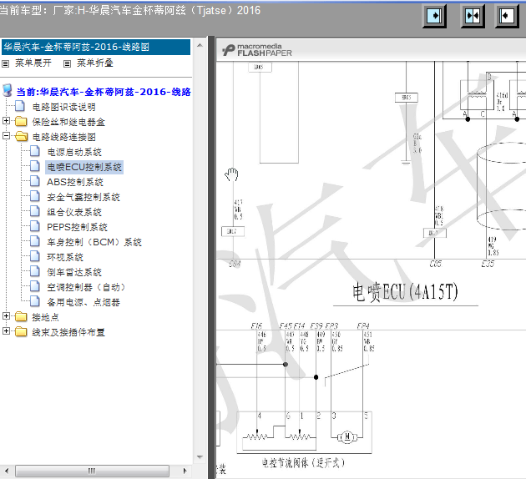Click the page icon beside 电源启动系统
The height and width of the screenshot is (479, 526).
pyautogui.click(x=35, y=151)
